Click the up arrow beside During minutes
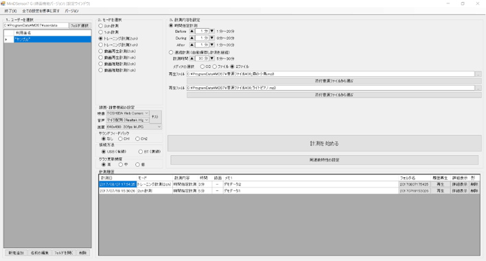Image resolution: width=486 pixels, height=261 pixels. pyautogui.click(x=192, y=38)
